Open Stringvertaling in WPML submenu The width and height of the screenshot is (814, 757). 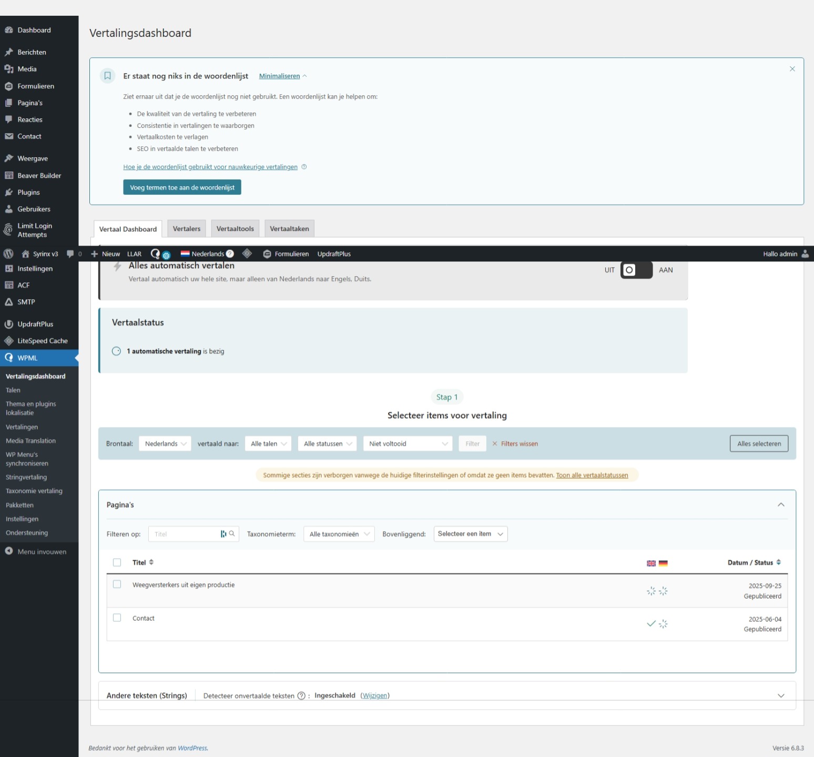pos(26,477)
